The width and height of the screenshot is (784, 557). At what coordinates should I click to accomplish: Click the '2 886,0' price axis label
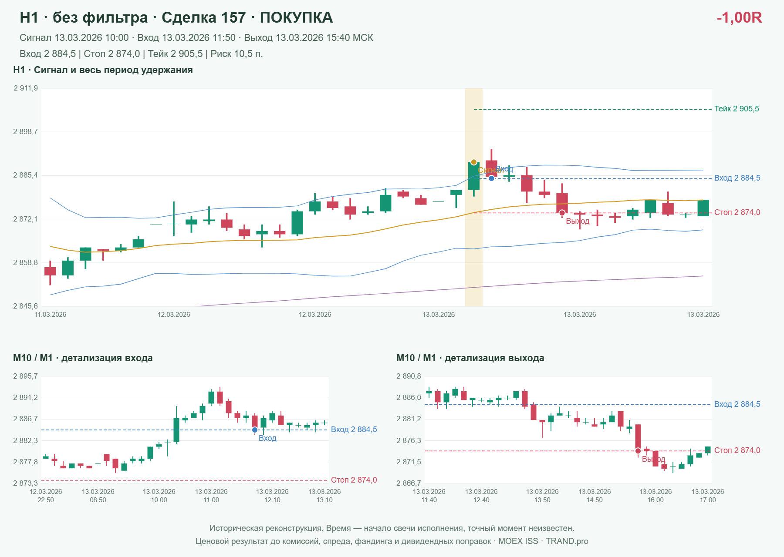[x=409, y=398]
